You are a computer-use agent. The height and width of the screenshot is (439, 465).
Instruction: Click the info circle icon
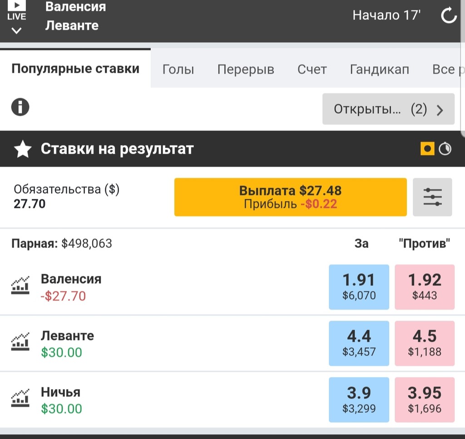(20, 108)
